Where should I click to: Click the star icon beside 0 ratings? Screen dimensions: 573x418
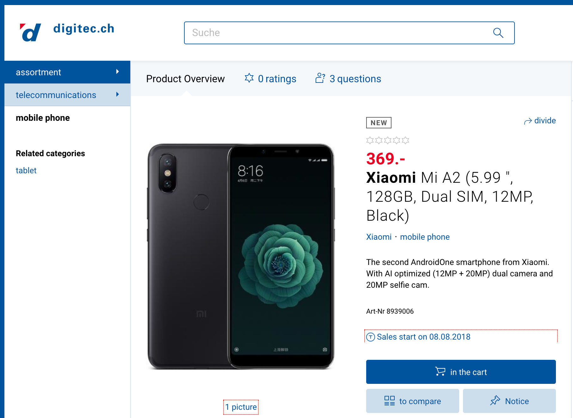point(249,78)
